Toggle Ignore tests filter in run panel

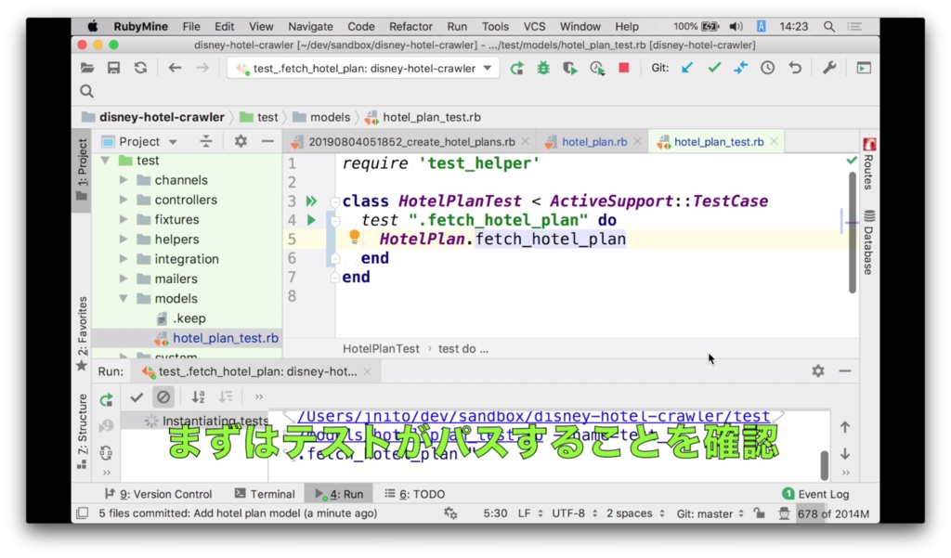163,397
